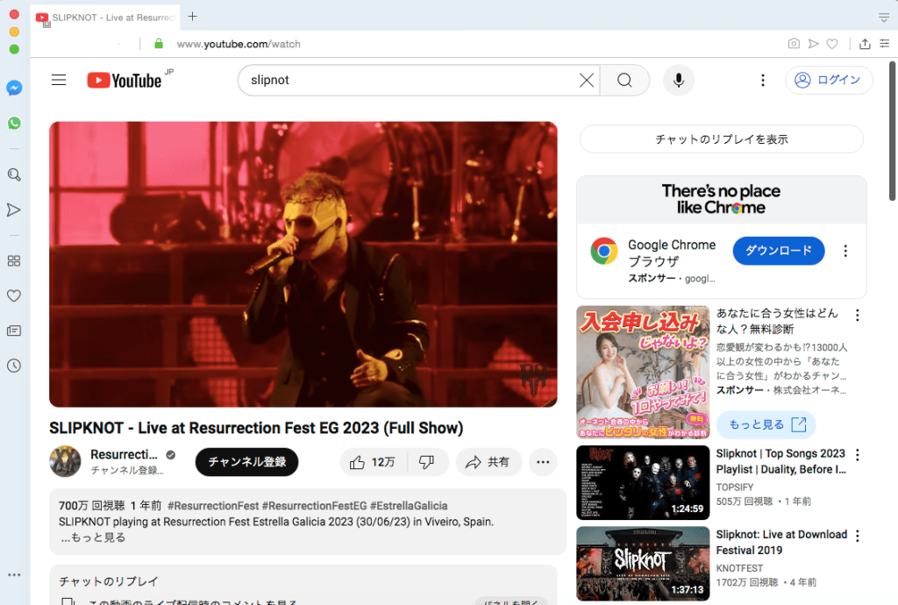Open options menu on あなたに合う女性 ad
Image resolution: width=898 pixels, height=605 pixels.
858,315
